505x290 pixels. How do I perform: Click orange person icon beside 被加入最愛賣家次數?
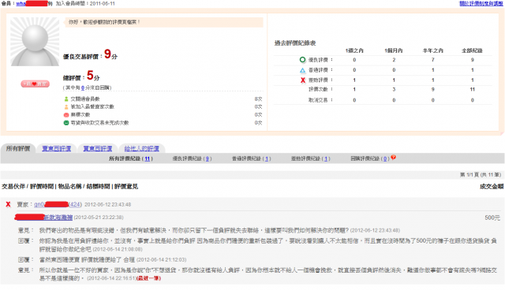[66, 106]
